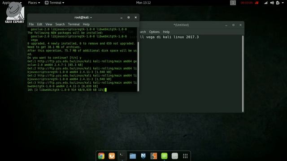Click the Untitled editor vertical scrollbar
Screen dimensions: 287x161
(243, 74)
